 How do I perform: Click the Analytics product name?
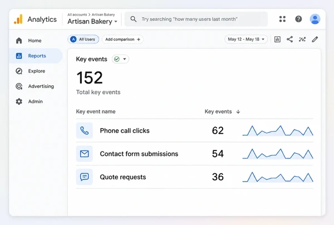(42, 19)
